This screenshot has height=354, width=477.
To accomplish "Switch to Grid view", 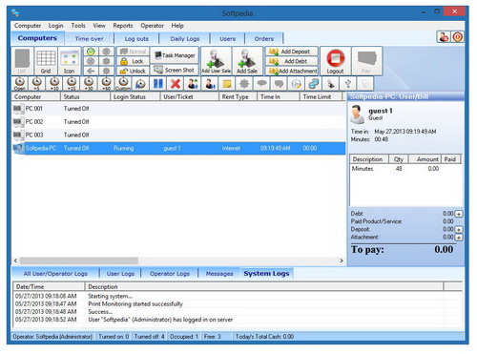I will (46, 61).
